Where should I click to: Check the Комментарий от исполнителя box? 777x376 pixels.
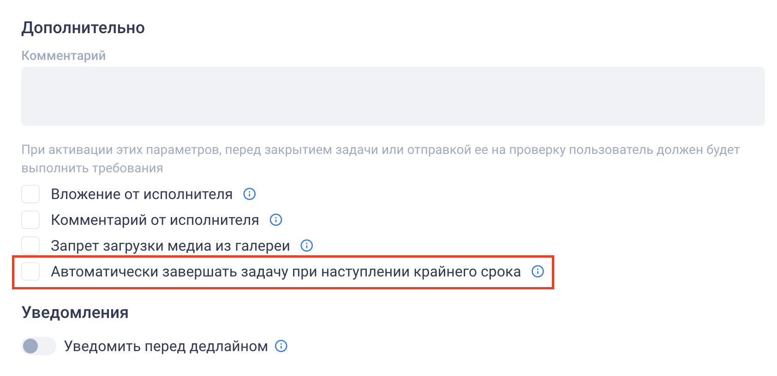click(x=30, y=220)
